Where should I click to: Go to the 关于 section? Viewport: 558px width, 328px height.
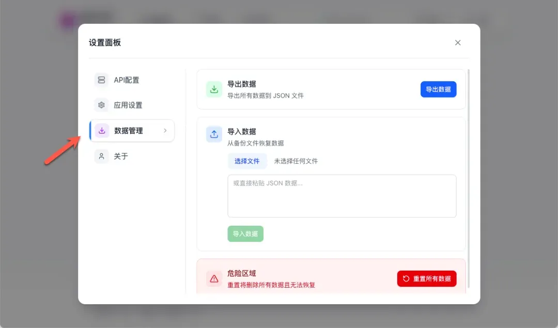(121, 156)
